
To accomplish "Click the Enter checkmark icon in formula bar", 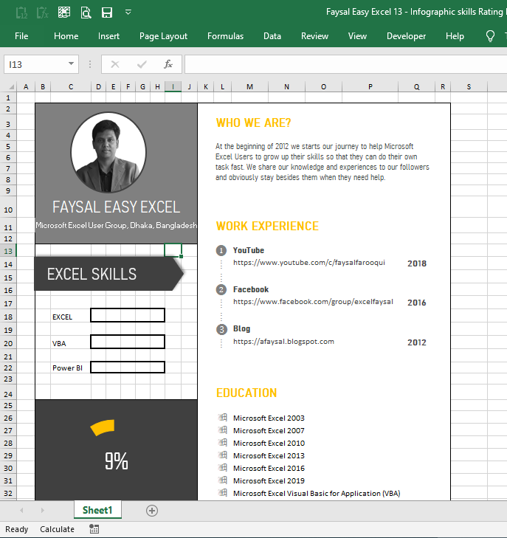I will tap(142, 64).
